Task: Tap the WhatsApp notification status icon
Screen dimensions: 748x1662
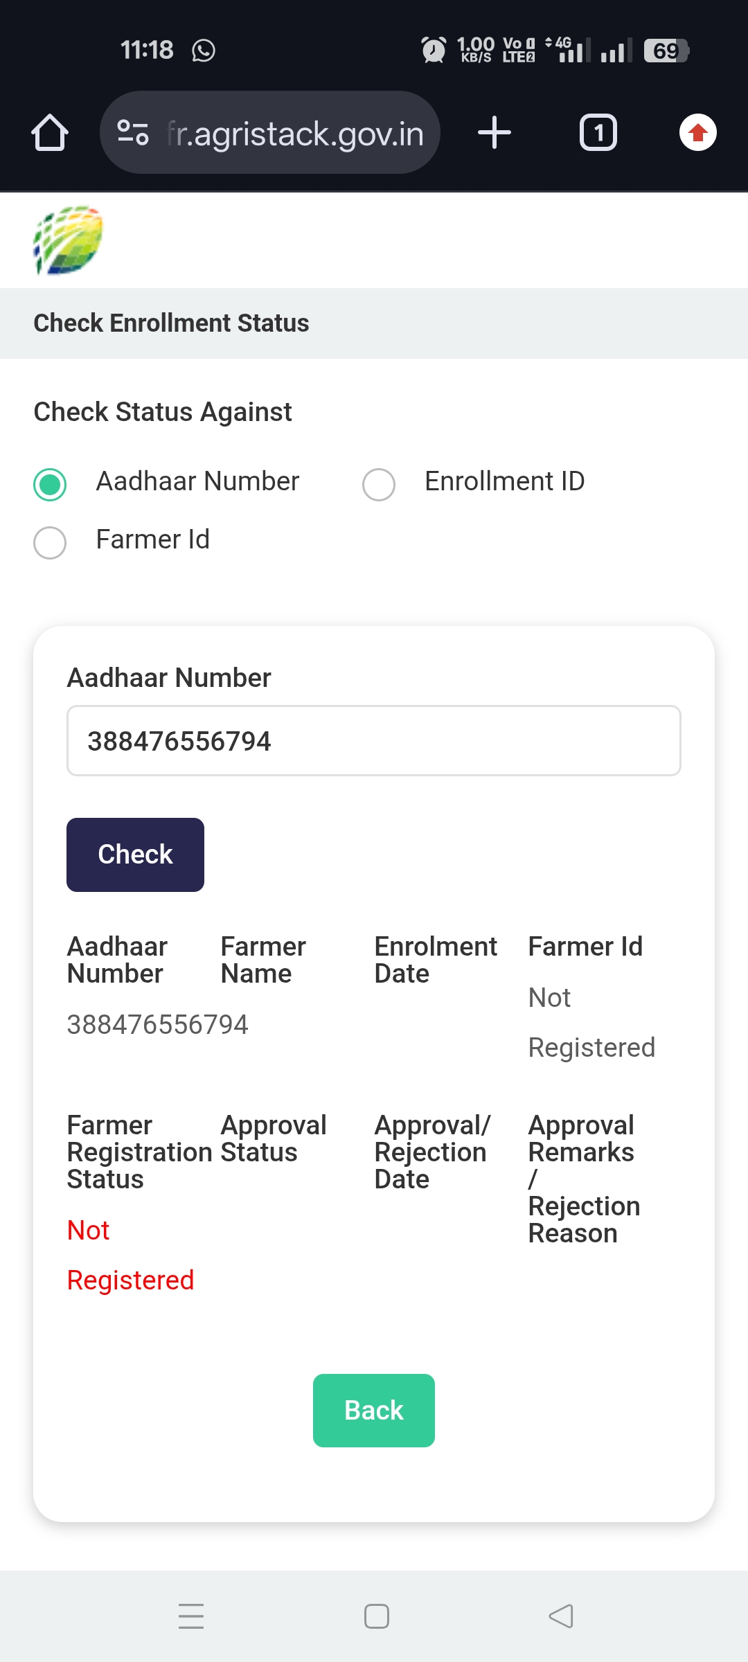Action: 204,51
